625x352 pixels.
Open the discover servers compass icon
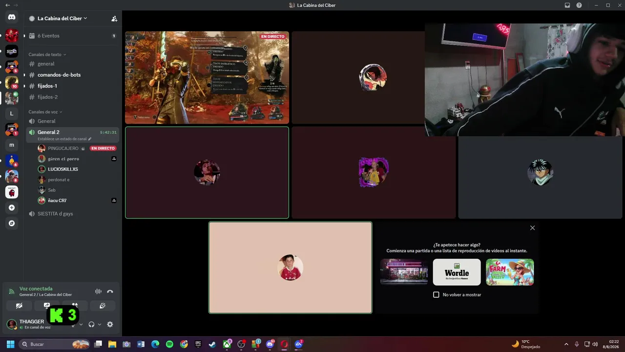pos(12,223)
